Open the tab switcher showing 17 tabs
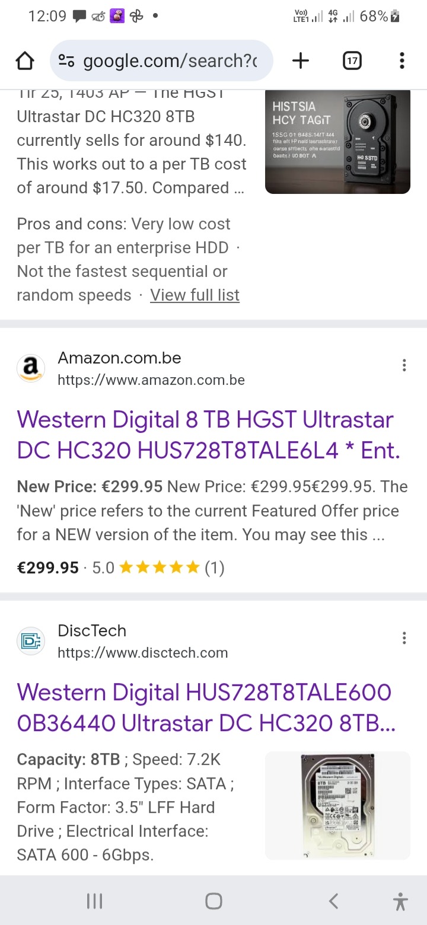 tap(352, 60)
